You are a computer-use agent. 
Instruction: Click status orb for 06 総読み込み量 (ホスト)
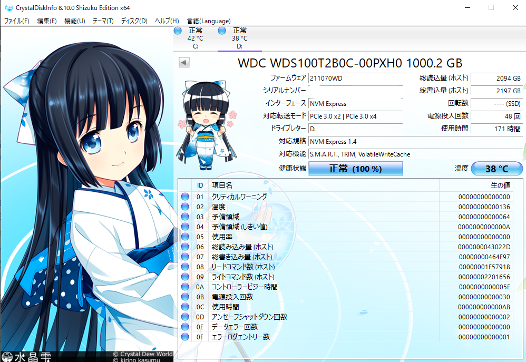185,247
